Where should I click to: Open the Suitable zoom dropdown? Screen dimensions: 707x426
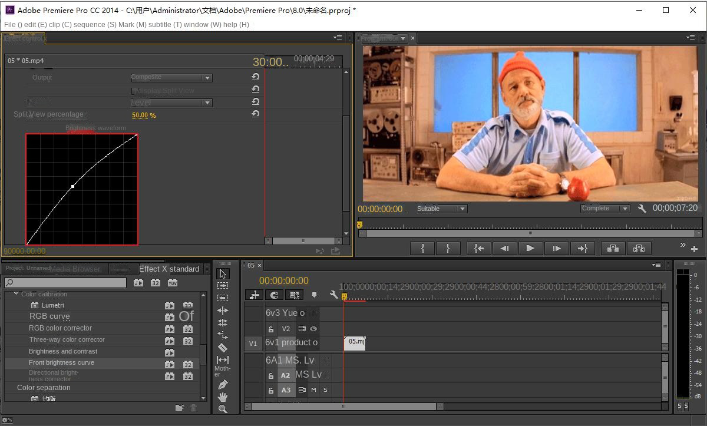[x=441, y=209]
